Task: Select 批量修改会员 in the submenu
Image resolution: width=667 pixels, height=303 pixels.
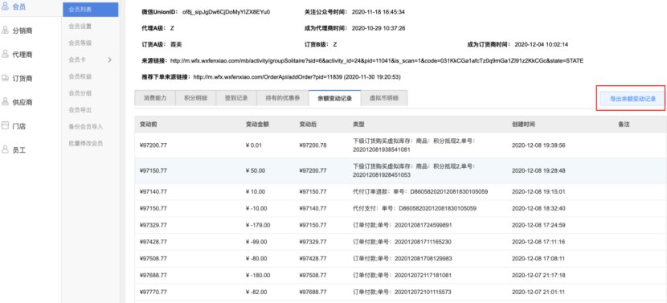Action: click(85, 143)
